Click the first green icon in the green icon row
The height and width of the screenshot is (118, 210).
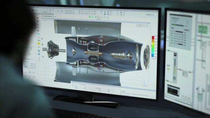pos(89,17)
